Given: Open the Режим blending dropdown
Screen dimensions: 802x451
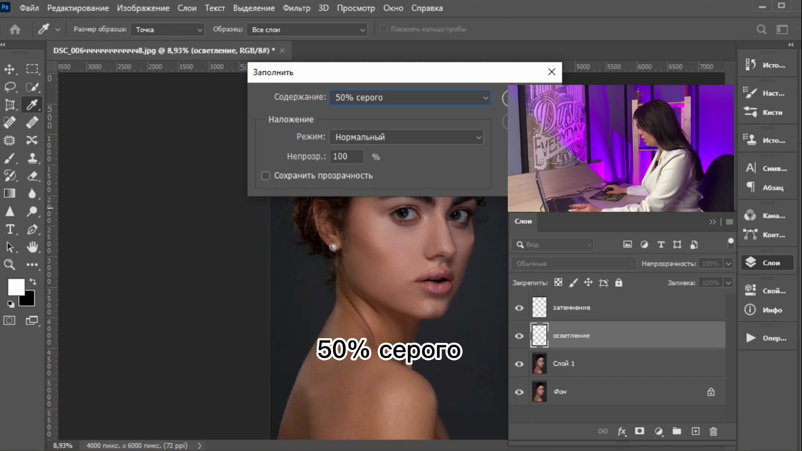Looking at the screenshot, I should pyautogui.click(x=406, y=137).
